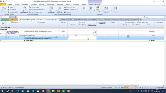Switch to Выполнение ribbon tab
This screenshot has height=93, width=166.
coord(51,4)
